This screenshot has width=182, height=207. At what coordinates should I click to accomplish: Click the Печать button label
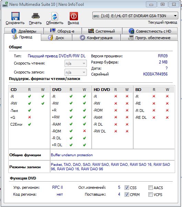pos(35,23)
